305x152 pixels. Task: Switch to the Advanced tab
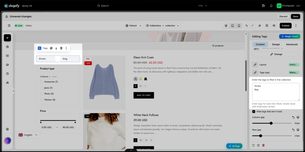pyautogui.click(x=292, y=44)
